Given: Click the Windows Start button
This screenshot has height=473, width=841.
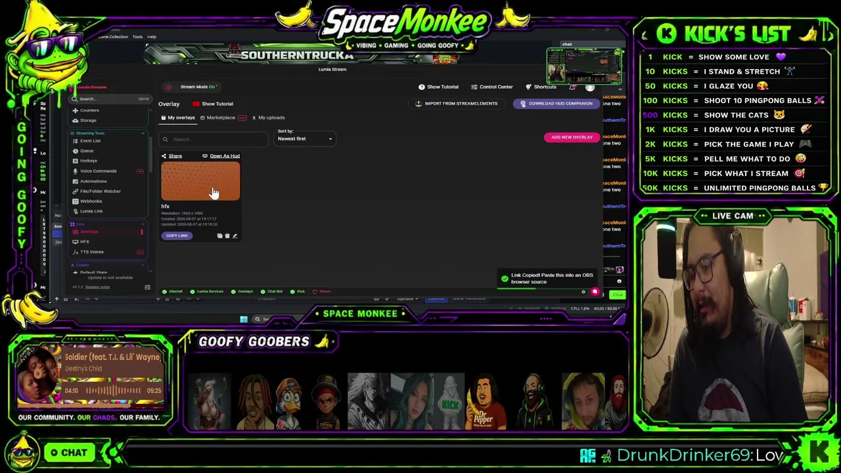Looking at the screenshot, I should [244, 319].
